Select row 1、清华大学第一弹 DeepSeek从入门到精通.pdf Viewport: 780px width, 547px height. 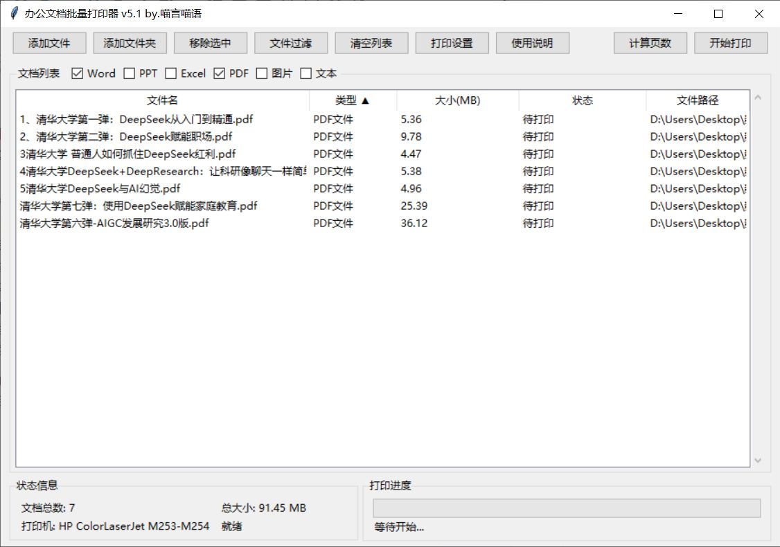[382, 119]
